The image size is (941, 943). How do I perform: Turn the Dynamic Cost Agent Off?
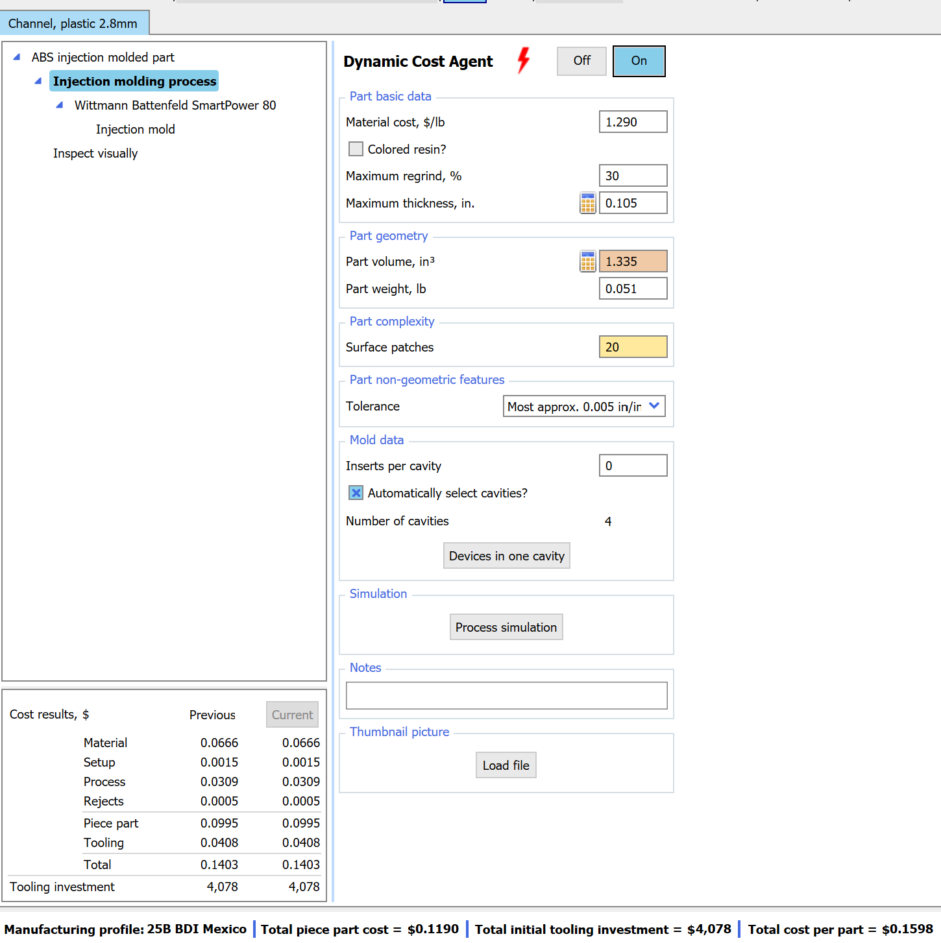click(581, 60)
